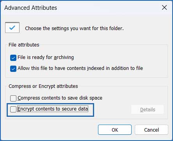The image size is (173, 141).
Task: Click the 'Choose the settings you want' description
Action: 74,28
